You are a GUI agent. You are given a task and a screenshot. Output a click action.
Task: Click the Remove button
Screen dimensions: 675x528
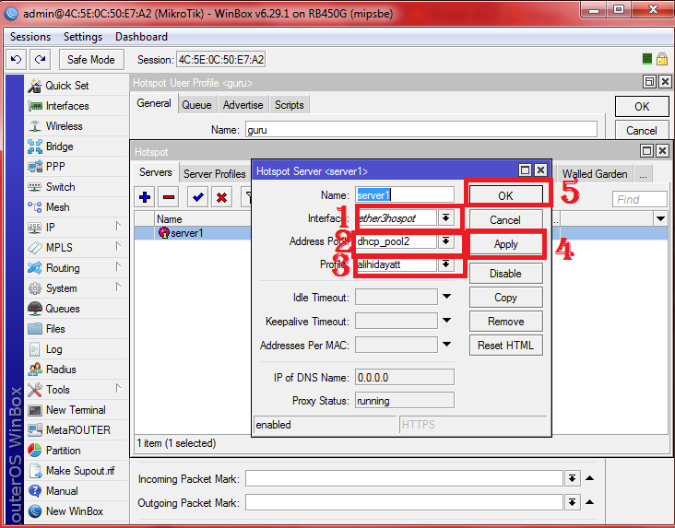coord(506,322)
